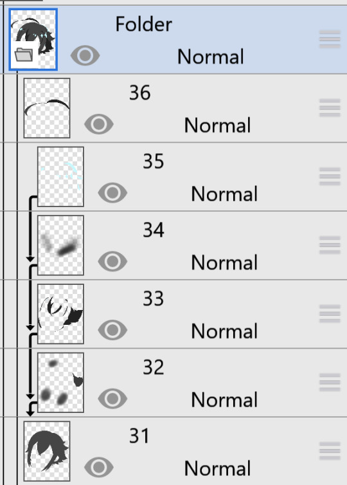Select layer 33 by its name
This screenshot has width=347, height=485.
(154, 298)
